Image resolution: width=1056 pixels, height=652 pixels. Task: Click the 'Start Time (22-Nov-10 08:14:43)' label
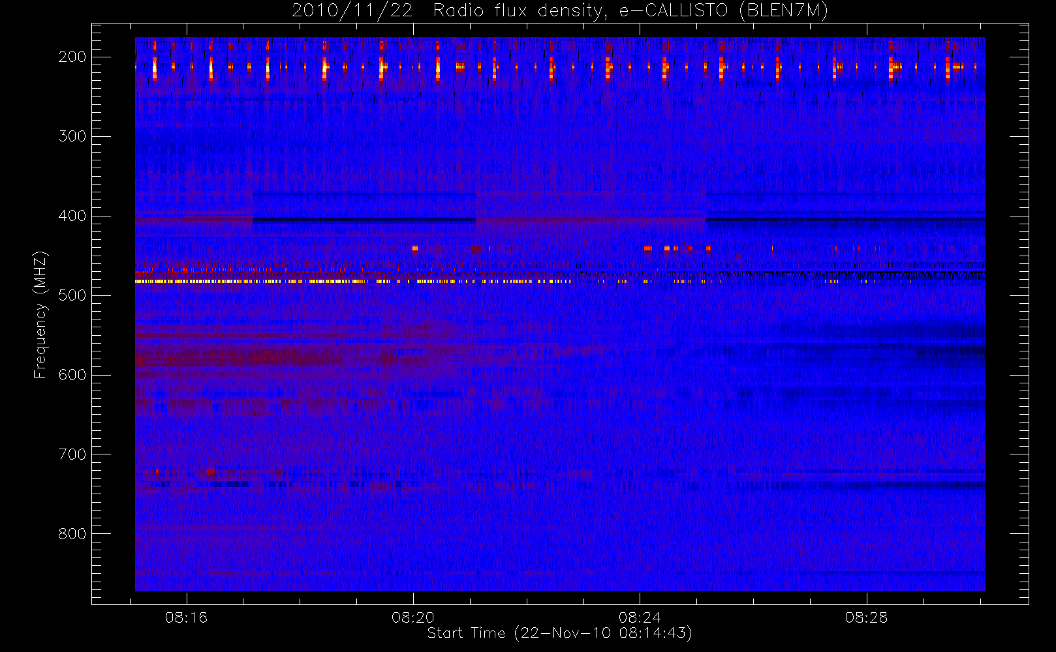pos(560,633)
